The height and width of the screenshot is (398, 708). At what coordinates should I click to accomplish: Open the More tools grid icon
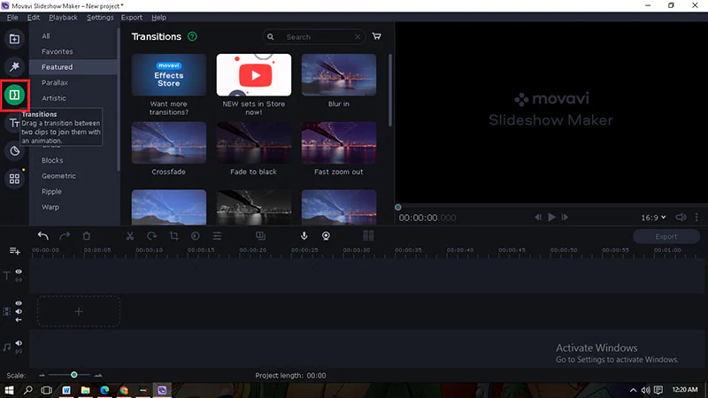14,179
